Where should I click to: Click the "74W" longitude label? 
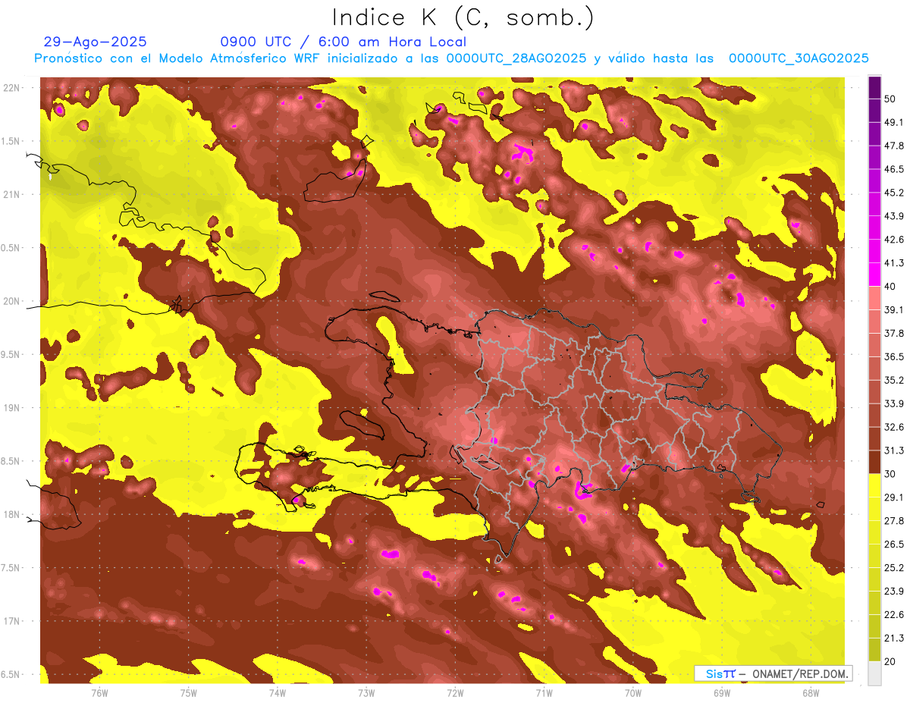278,693
